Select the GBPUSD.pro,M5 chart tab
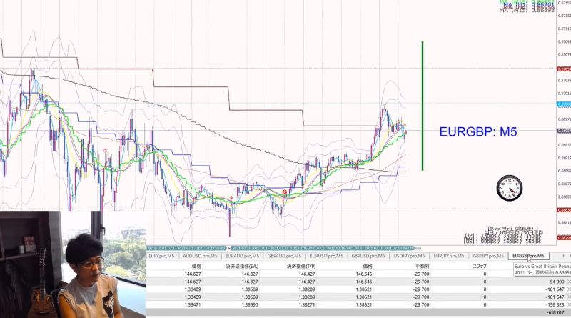This screenshot has height=318, width=571. coord(368,256)
